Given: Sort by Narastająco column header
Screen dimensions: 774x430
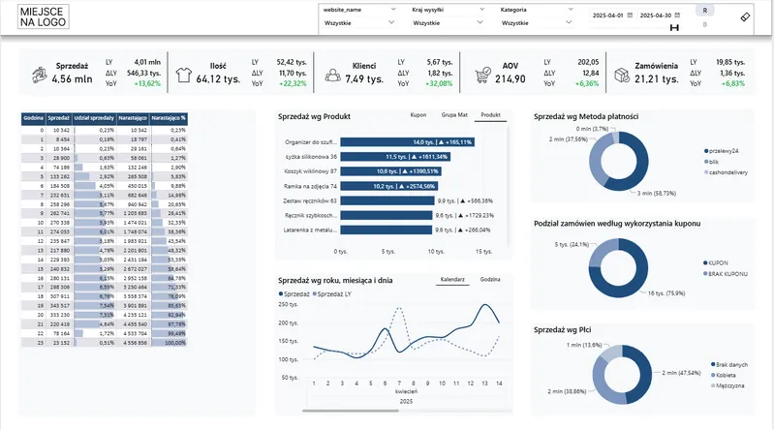Looking at the screenshot, I should [x=133, y=118].
